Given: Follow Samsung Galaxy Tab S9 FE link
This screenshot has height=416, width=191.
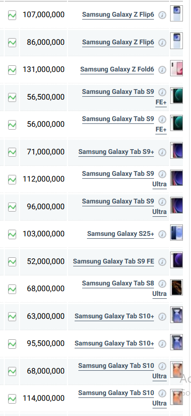Looking at the screenshot, I should coord(114,262).
